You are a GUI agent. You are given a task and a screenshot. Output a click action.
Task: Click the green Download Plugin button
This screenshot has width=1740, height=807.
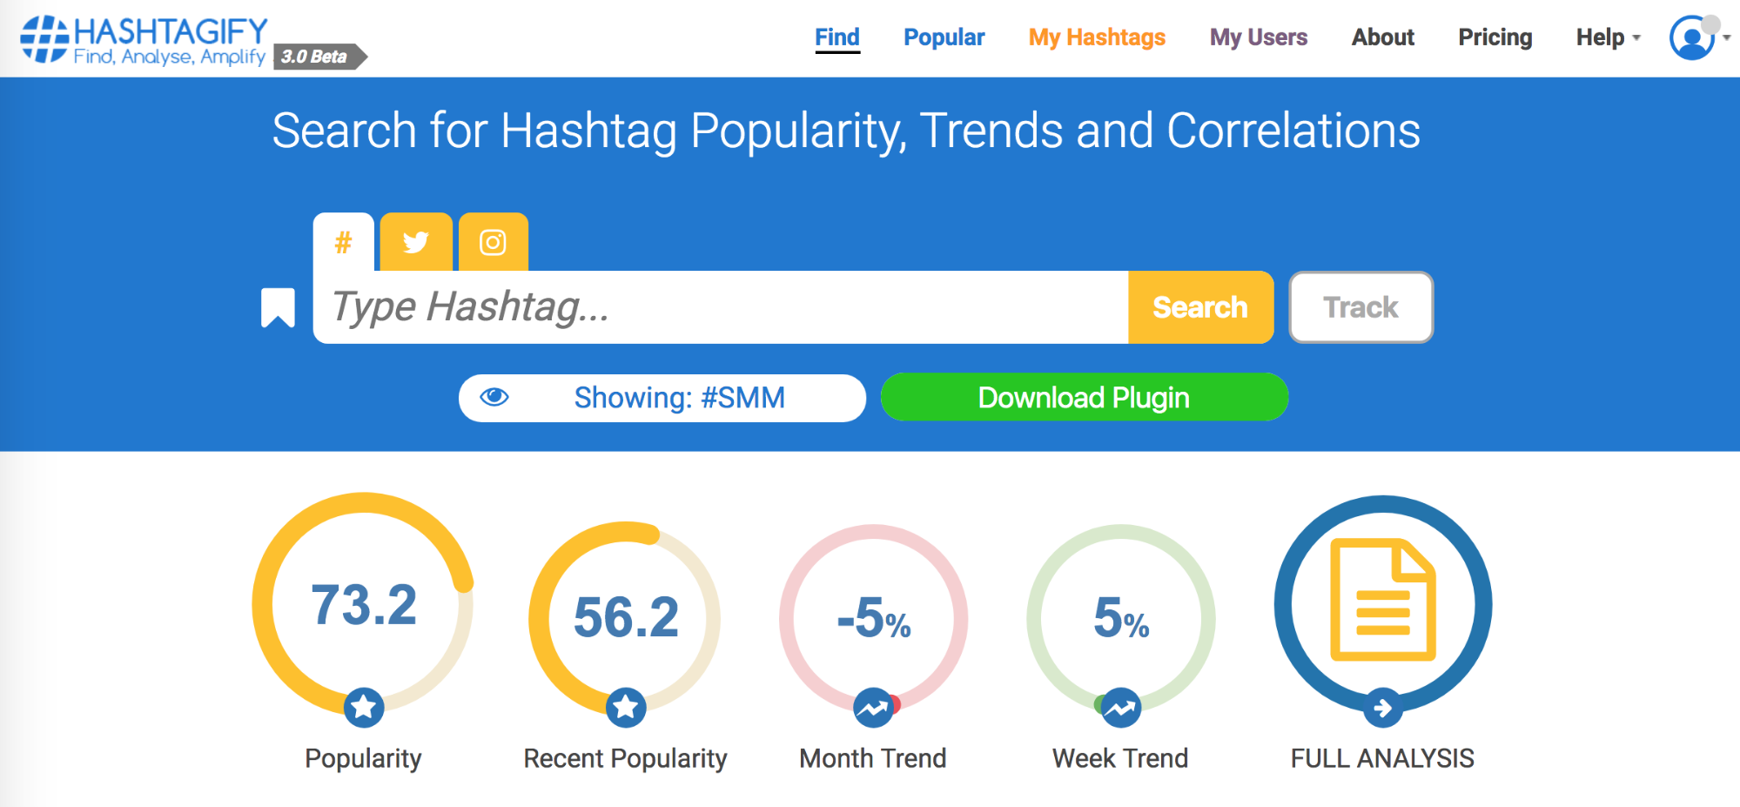(1084, 397)
